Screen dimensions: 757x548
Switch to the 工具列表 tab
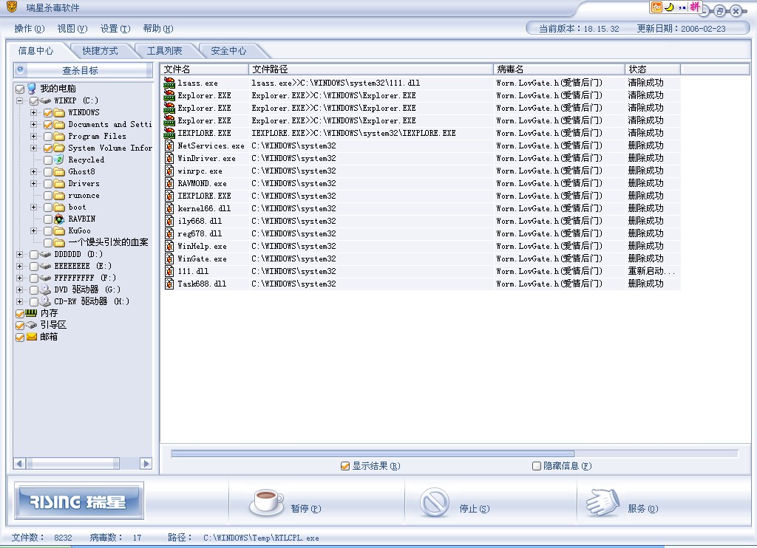(165, 51)
